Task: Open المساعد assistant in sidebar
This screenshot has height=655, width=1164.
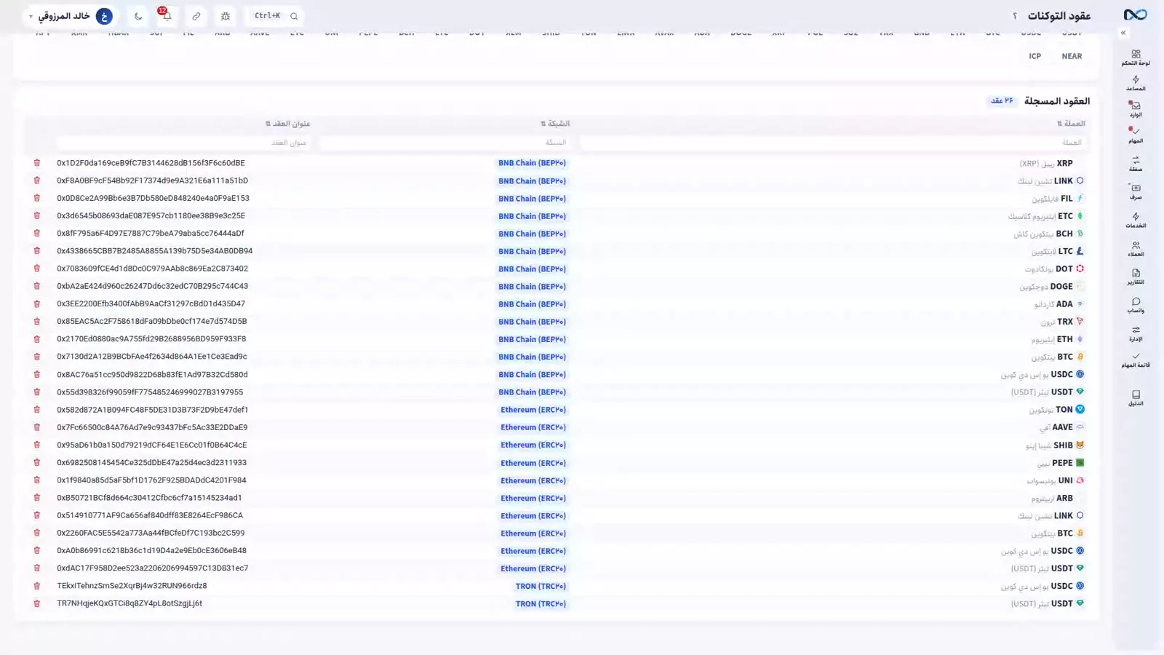Action: click(1136, 83)
